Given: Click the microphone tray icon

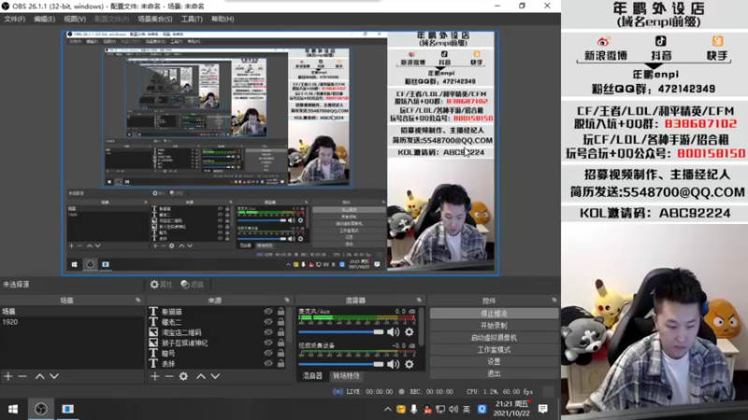Looking at the screenshot, I should [x=413, y=409].
